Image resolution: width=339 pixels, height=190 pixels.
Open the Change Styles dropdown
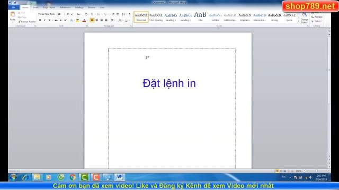click(x=305, y=18)
